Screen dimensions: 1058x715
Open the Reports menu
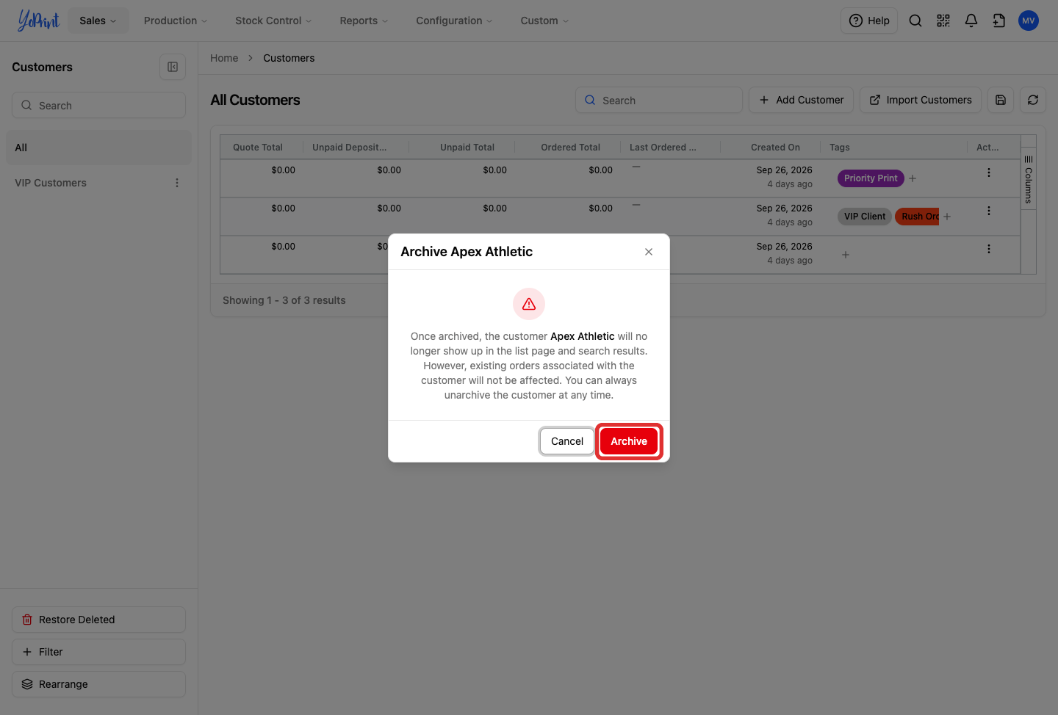pyautogui.click(x=364, y=21)
